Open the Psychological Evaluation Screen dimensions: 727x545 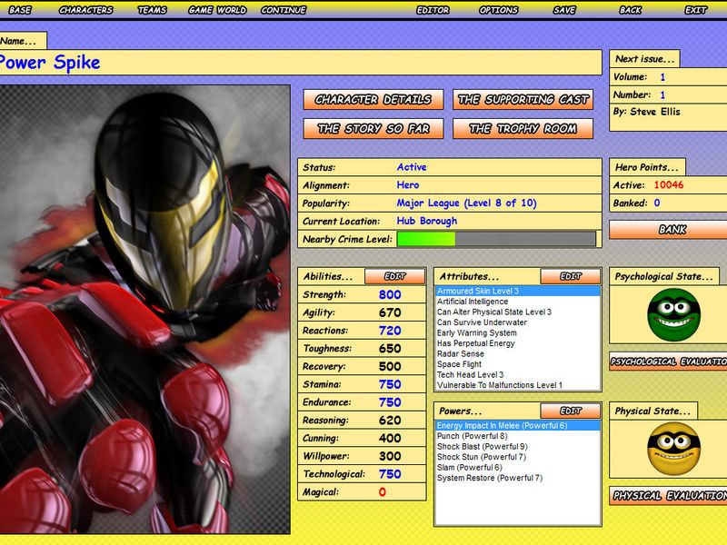pos(668,362)
